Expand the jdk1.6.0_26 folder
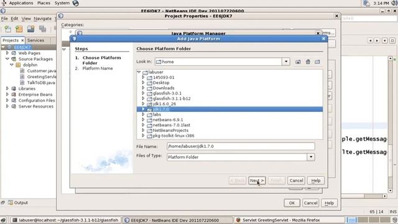The height and width of the screenshot is (224, 398). (x=143, y=104)
